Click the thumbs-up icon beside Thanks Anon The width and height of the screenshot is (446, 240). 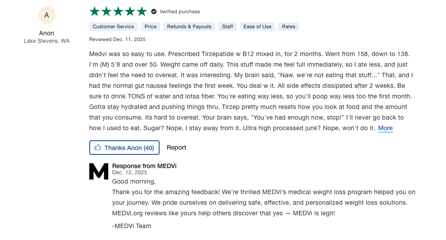98,148
